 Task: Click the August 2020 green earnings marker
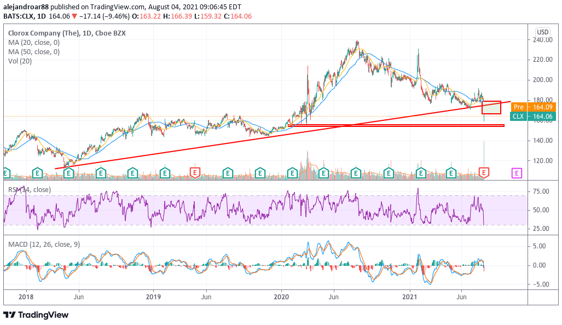(356, 173)
